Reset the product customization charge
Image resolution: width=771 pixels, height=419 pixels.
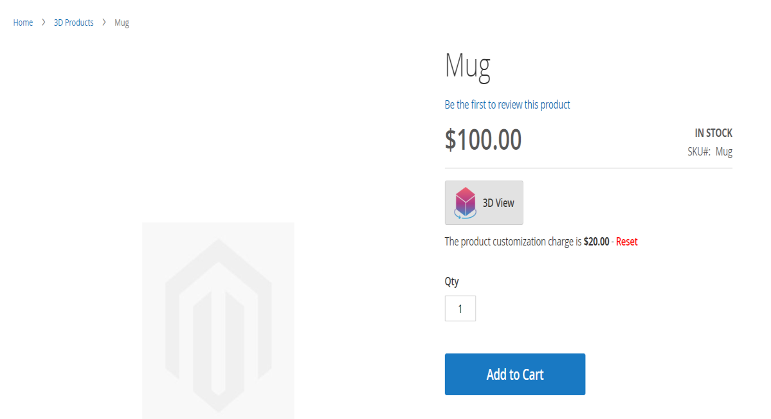click(627, 242)
